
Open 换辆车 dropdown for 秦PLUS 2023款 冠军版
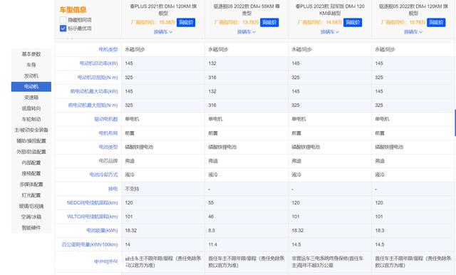330,32
